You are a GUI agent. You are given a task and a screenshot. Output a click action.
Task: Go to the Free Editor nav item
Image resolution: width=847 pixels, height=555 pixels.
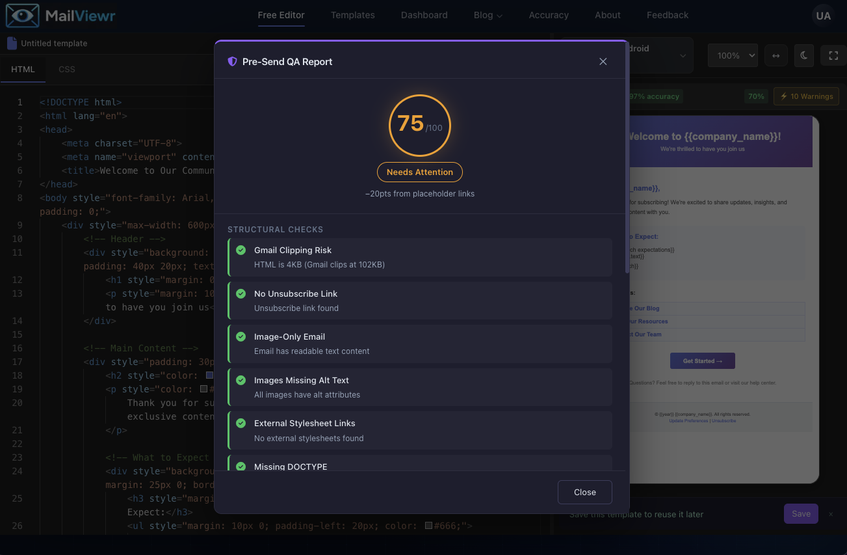pos(281,15)
